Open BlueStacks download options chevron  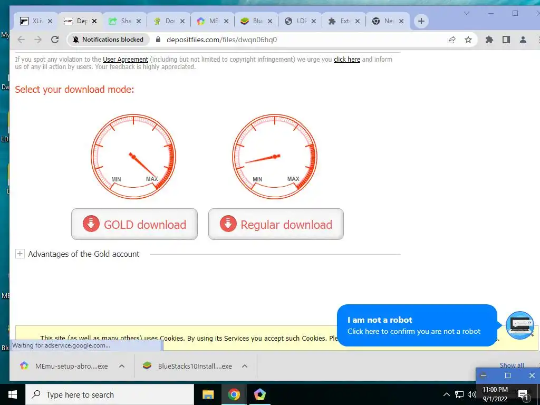click(x=245, y=366)
